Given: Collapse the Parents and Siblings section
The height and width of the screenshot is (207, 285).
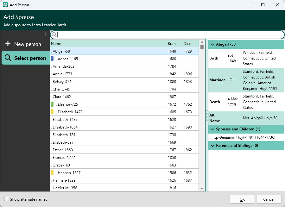Looking at the screenshot, I should point(212,146).
